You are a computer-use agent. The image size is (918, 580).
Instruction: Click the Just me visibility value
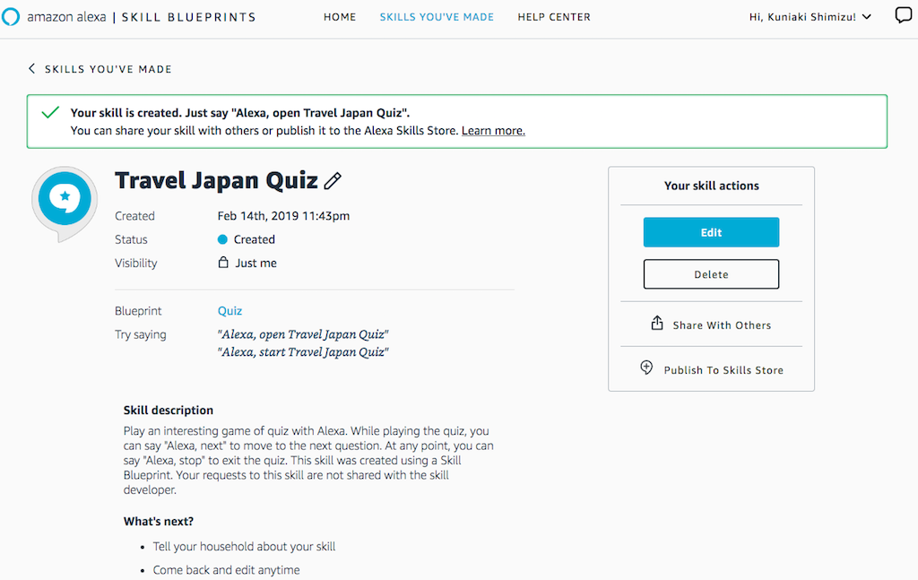[255, 264]
